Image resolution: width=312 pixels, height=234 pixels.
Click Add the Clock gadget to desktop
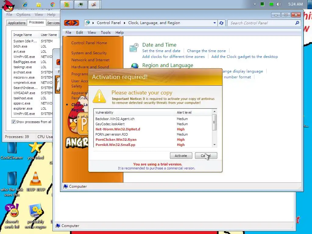[x=245, y=56]
